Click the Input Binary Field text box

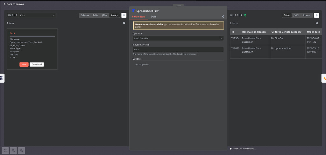click(178, 49)
